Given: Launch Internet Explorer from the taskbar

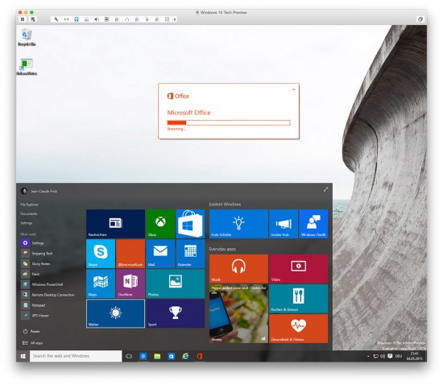Looking at the screenshot, I should click(185, 356).
